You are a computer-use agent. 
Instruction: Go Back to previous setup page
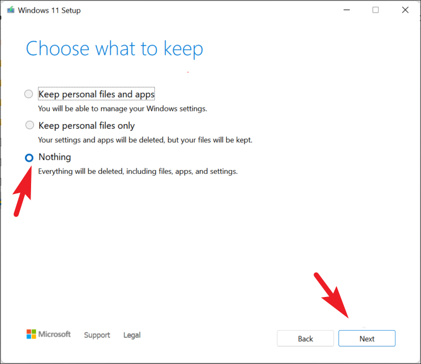(x=305, y=339)
